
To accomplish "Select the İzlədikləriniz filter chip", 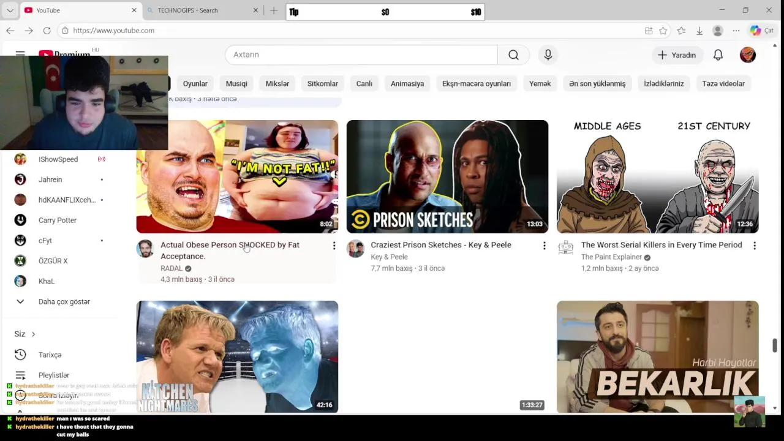I will click(x=664, y=83).
